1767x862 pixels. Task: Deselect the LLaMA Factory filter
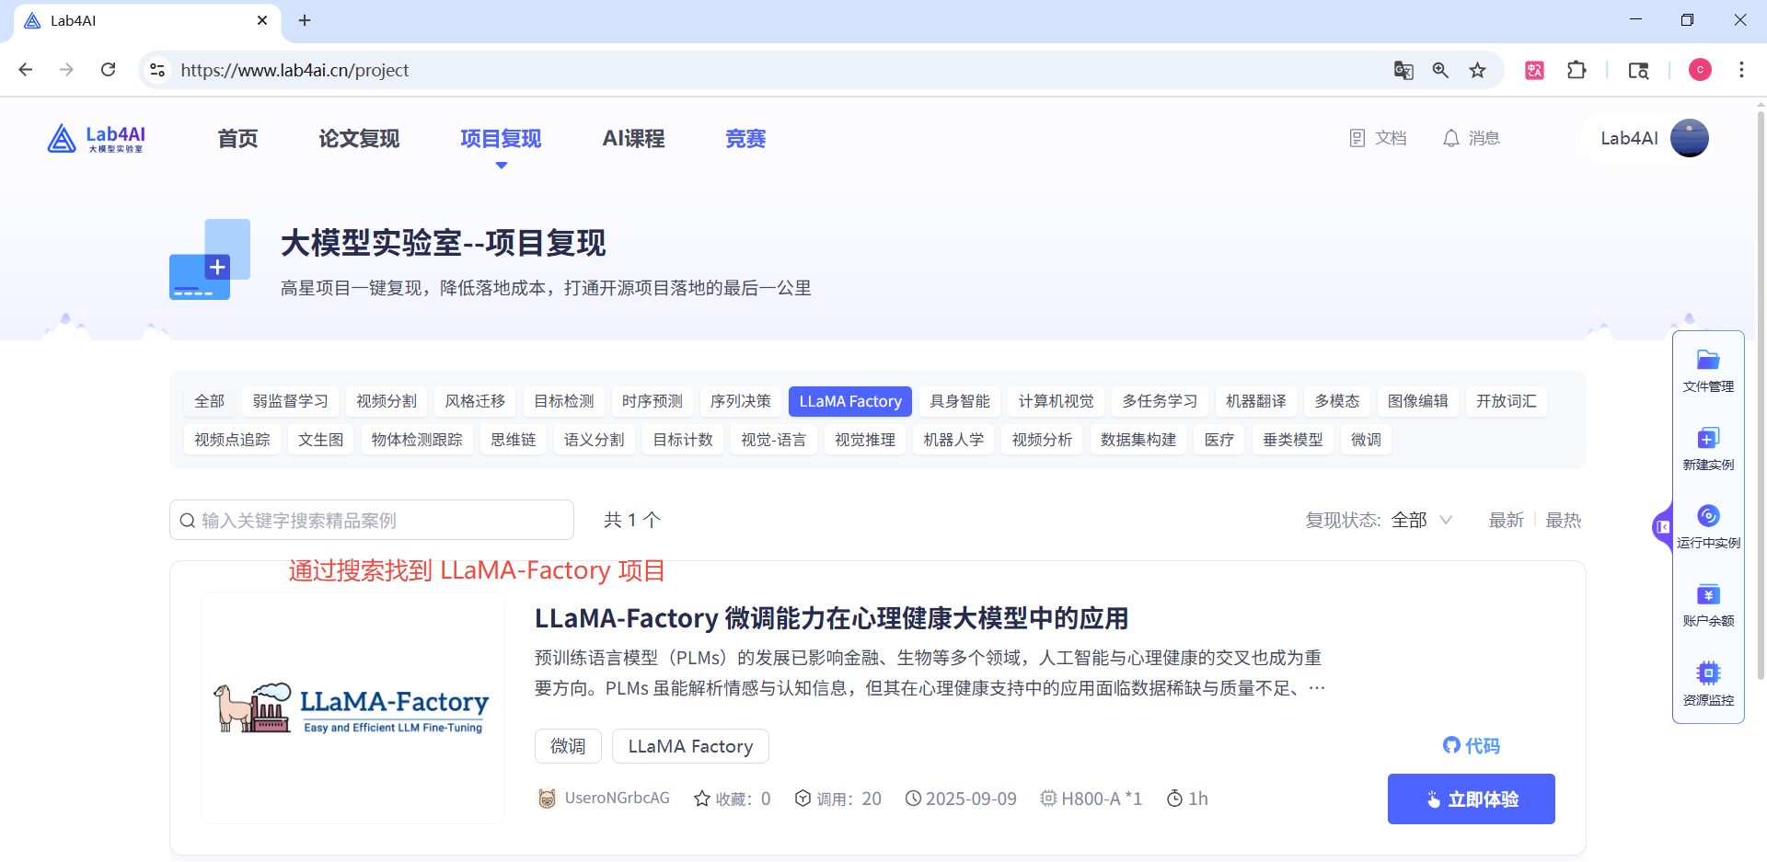(x=849, y=401)
